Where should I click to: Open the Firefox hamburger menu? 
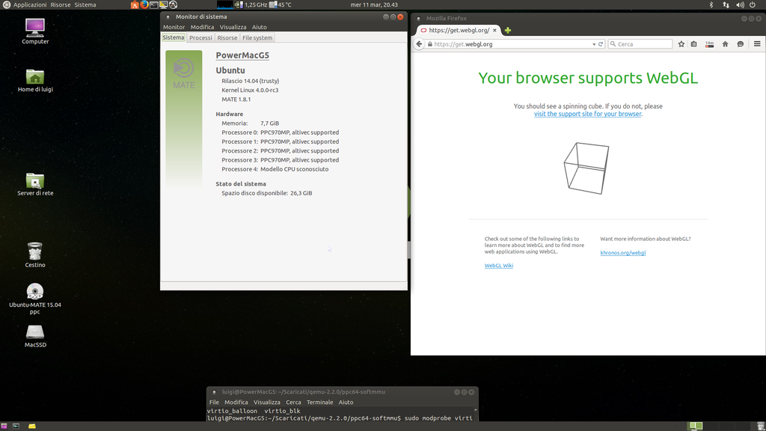coord(757,44)
